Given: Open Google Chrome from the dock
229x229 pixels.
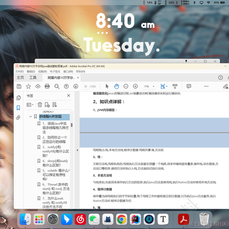Looking at the screenshot, I should (121, 219).
